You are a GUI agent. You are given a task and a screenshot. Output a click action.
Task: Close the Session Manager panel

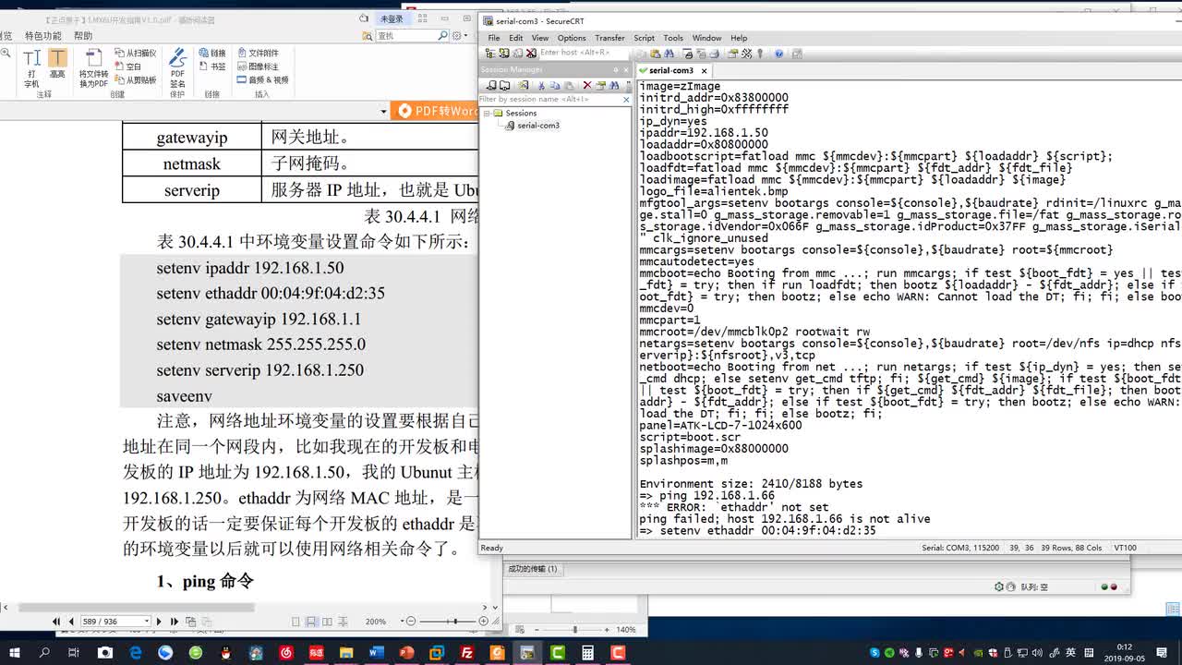click(627, 69)
